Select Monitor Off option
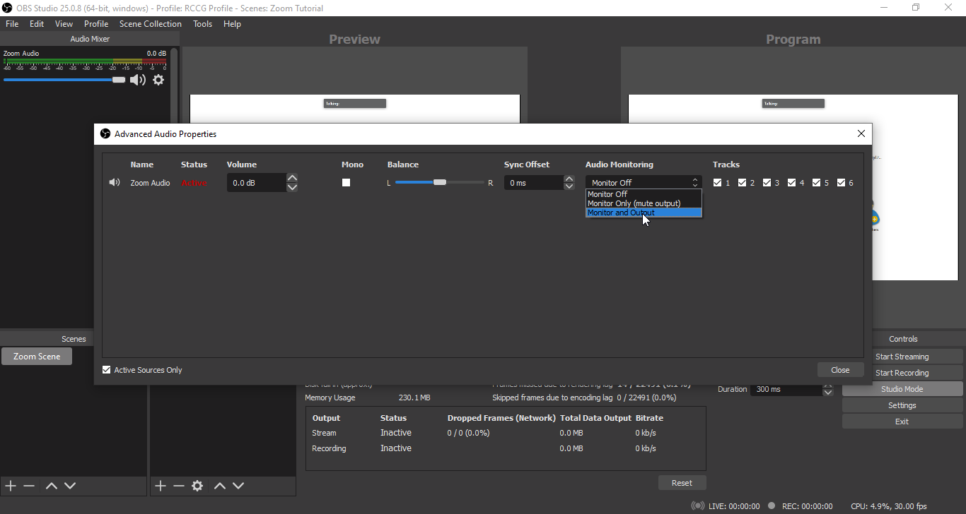 click(644, 194)
